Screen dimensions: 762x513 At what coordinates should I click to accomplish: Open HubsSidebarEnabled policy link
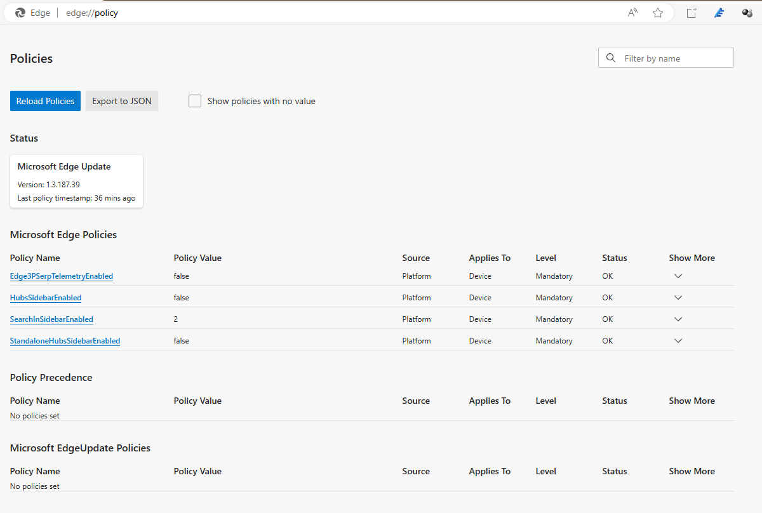(x=46, y=298)
